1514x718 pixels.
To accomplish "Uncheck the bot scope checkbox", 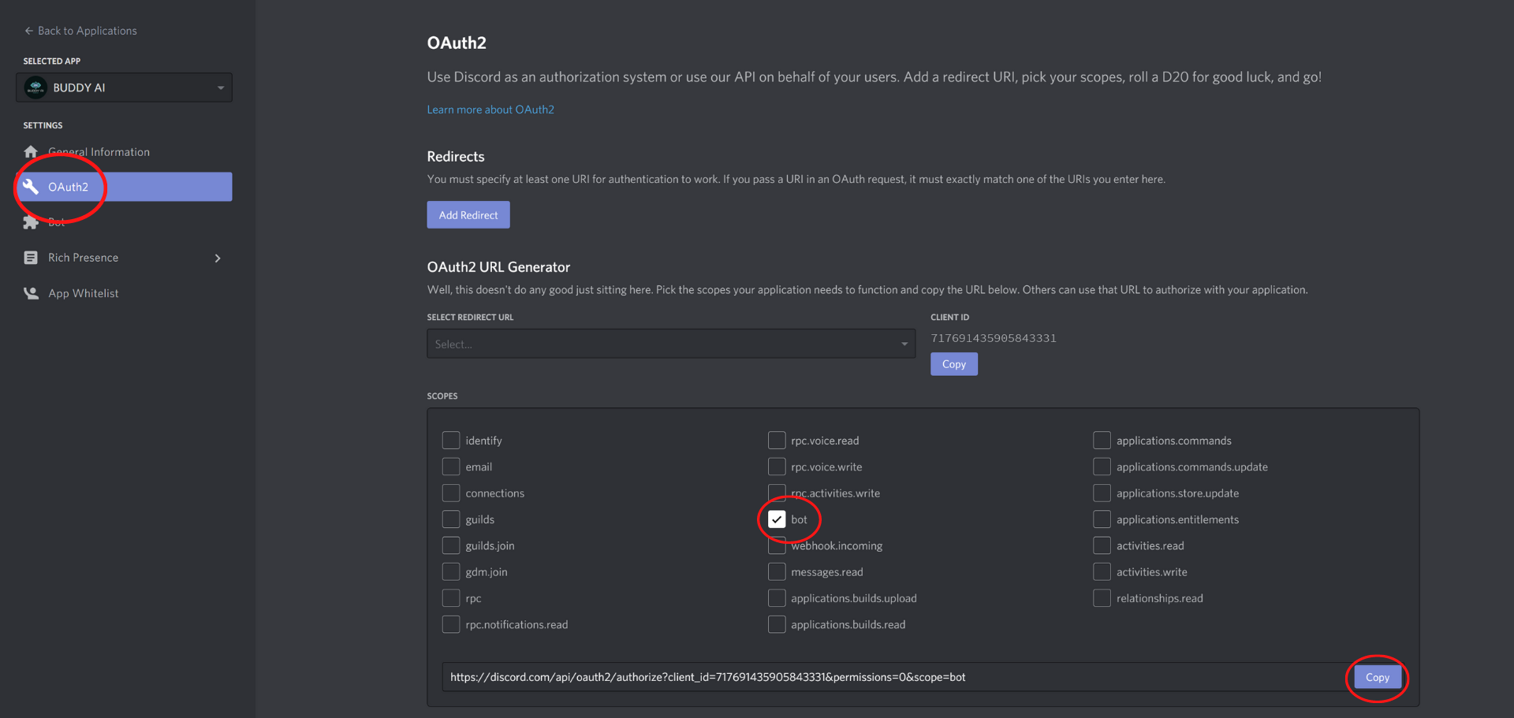I will [777, 519].
